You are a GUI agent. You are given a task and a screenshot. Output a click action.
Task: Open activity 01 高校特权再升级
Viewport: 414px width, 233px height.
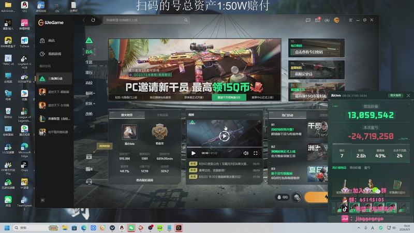tap(299, 129)
